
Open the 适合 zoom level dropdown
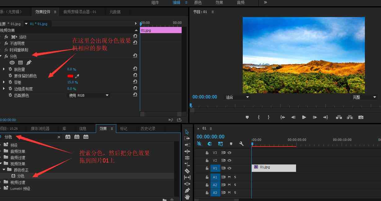pos(237,97)
